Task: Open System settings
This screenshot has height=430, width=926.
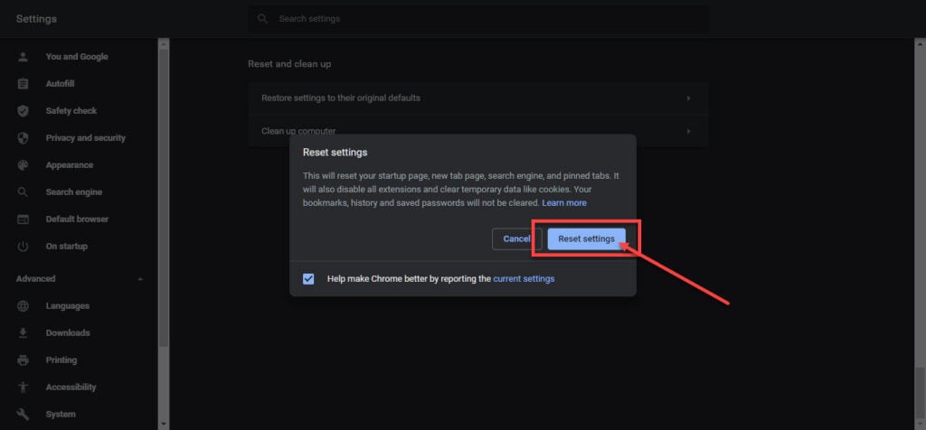Action: click(x=61, y=414)
